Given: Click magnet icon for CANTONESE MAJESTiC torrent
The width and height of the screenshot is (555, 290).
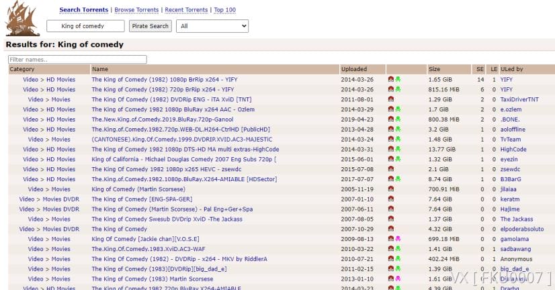Looking at the screenshot, I should [391, 139].
